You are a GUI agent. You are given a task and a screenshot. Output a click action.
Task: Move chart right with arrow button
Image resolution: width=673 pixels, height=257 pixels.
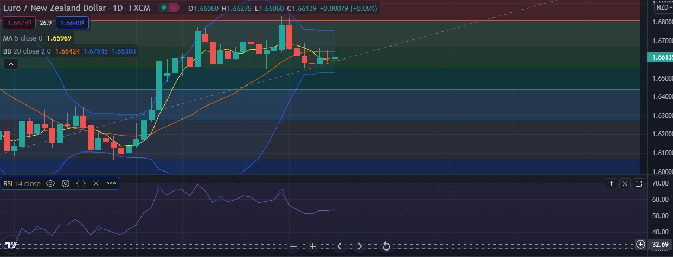point(360,246)
